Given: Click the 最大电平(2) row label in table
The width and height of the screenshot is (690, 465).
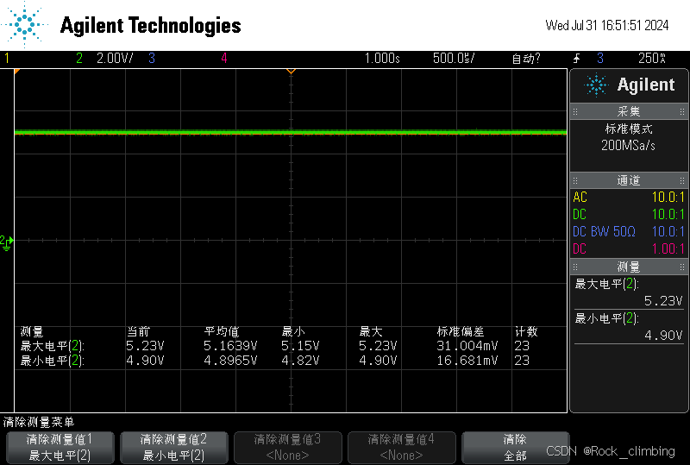Looking at the screenshot, I should click(x=53, y=346).
